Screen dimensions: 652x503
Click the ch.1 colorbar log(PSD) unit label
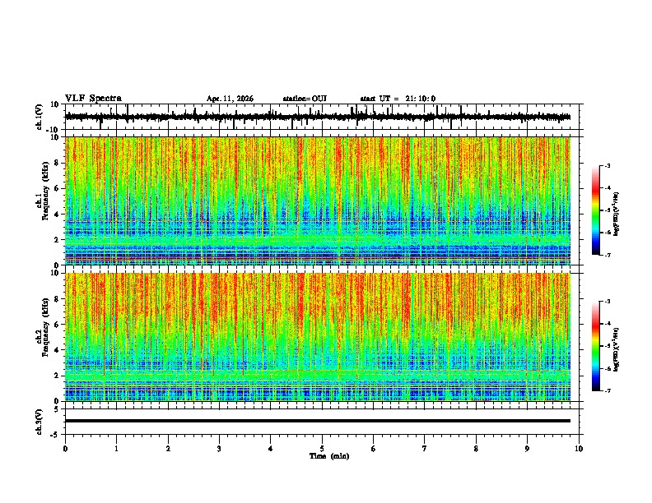[x=617, y=214]
